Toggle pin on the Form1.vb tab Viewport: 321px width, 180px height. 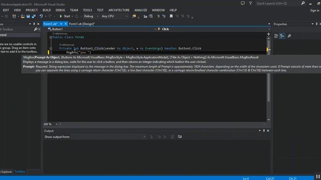[x=61, y=24]
